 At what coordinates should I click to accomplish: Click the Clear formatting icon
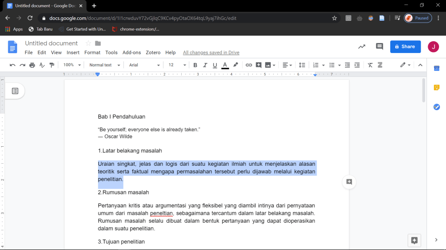pos(370,65)
